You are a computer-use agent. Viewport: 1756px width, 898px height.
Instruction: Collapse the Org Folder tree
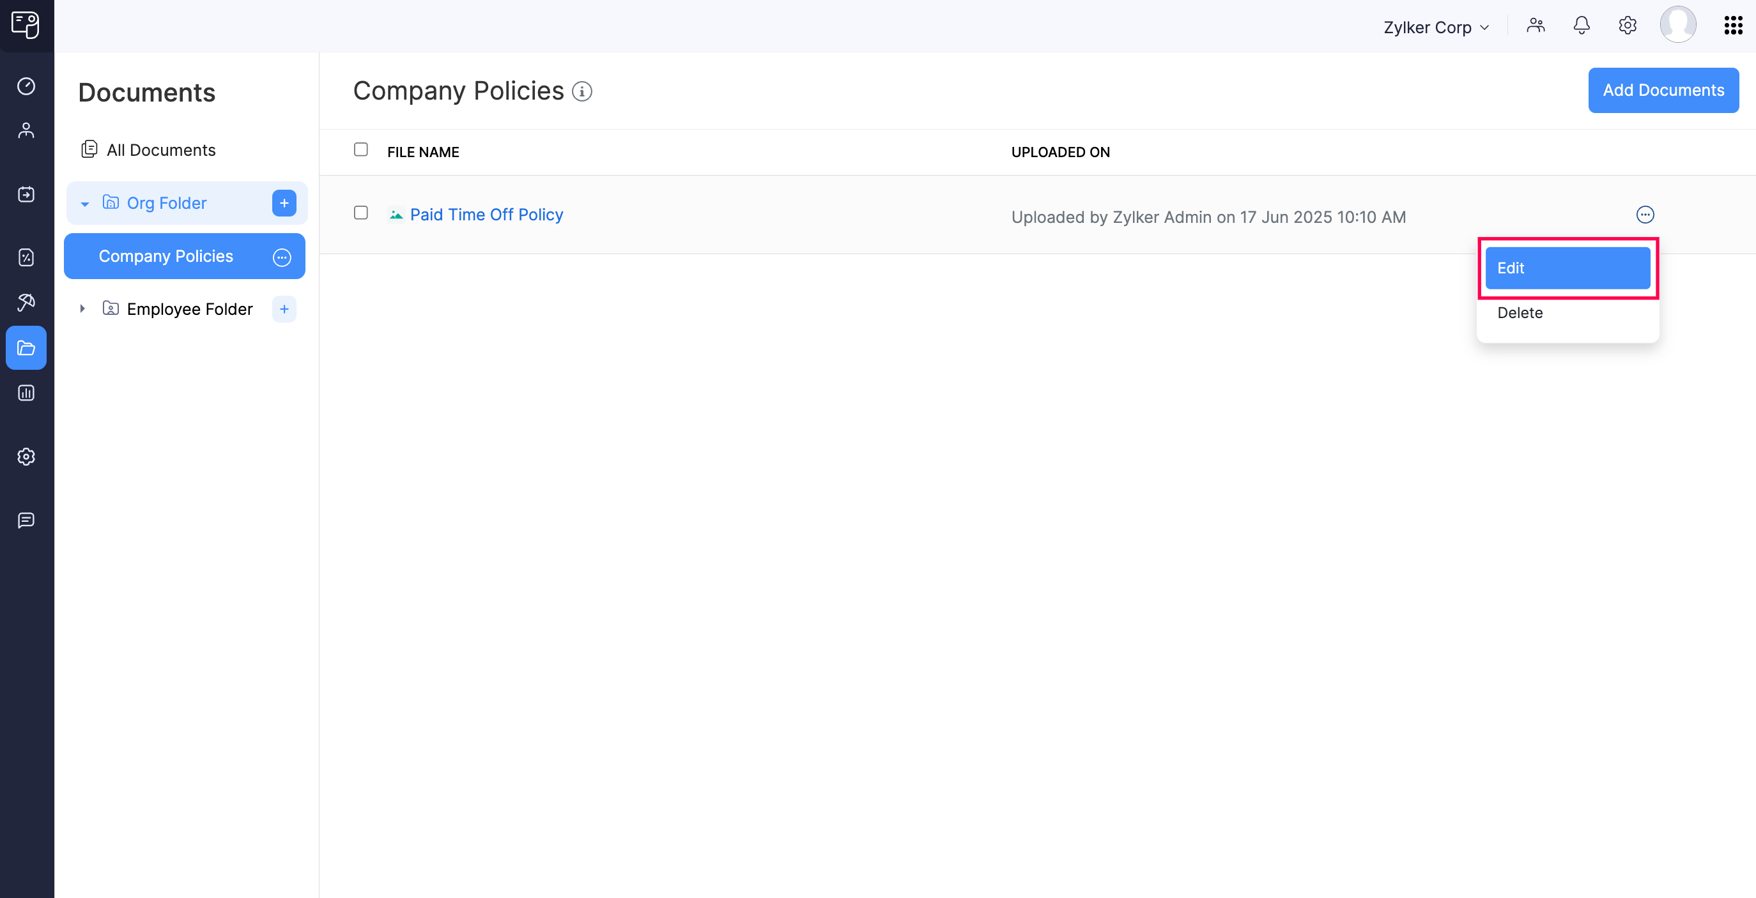click(x=84, y=203)
